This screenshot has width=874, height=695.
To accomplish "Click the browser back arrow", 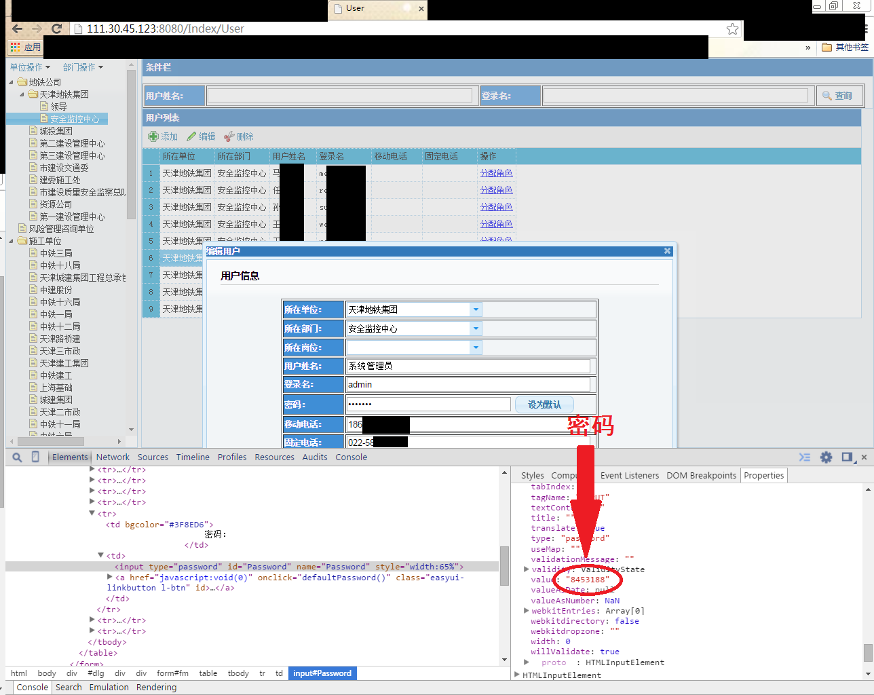I will [17, 29].
